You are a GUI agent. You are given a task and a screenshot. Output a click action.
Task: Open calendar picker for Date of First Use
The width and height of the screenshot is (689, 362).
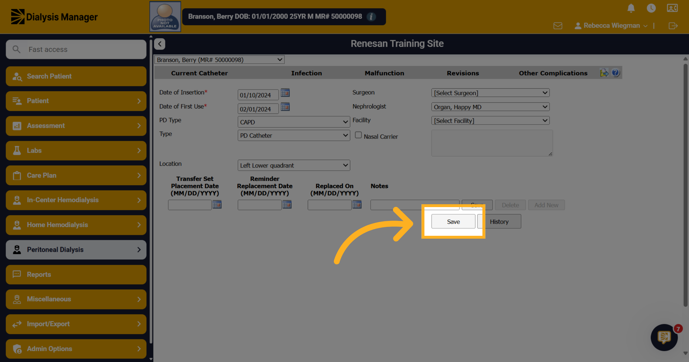pyautogui.click(x=285, y=107)
